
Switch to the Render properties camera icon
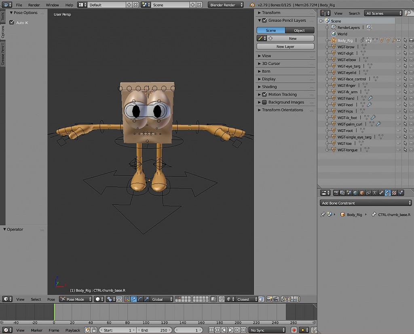(336, 193)
